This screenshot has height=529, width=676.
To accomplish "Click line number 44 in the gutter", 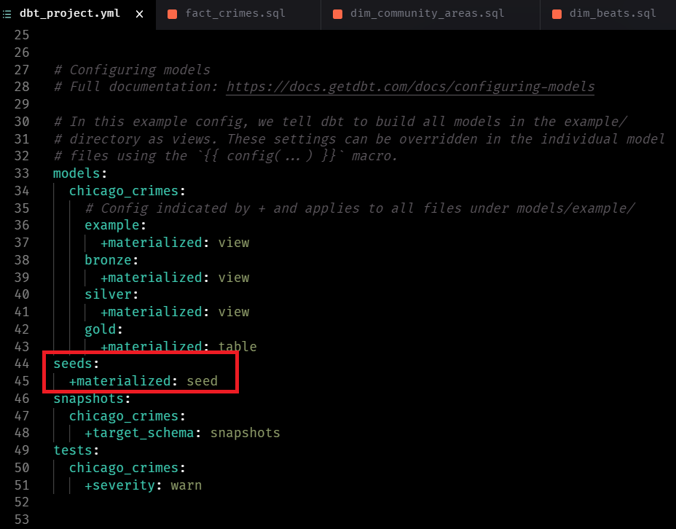I will coord(22,364).
